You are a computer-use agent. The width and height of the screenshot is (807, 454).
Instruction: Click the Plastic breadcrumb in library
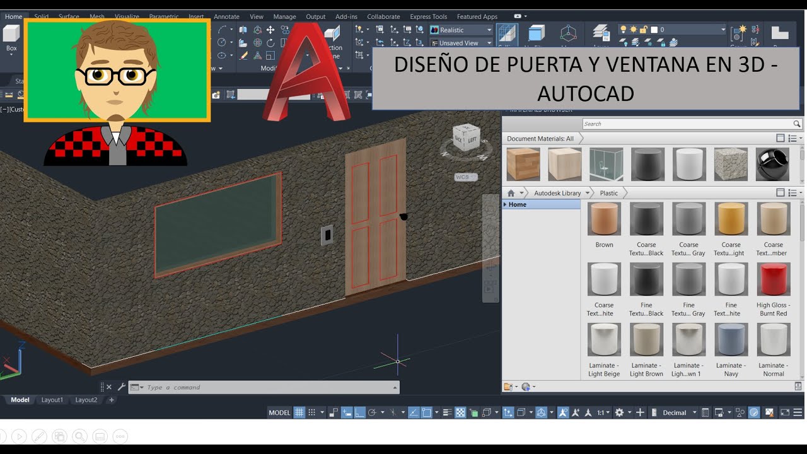tap(609, 193)
